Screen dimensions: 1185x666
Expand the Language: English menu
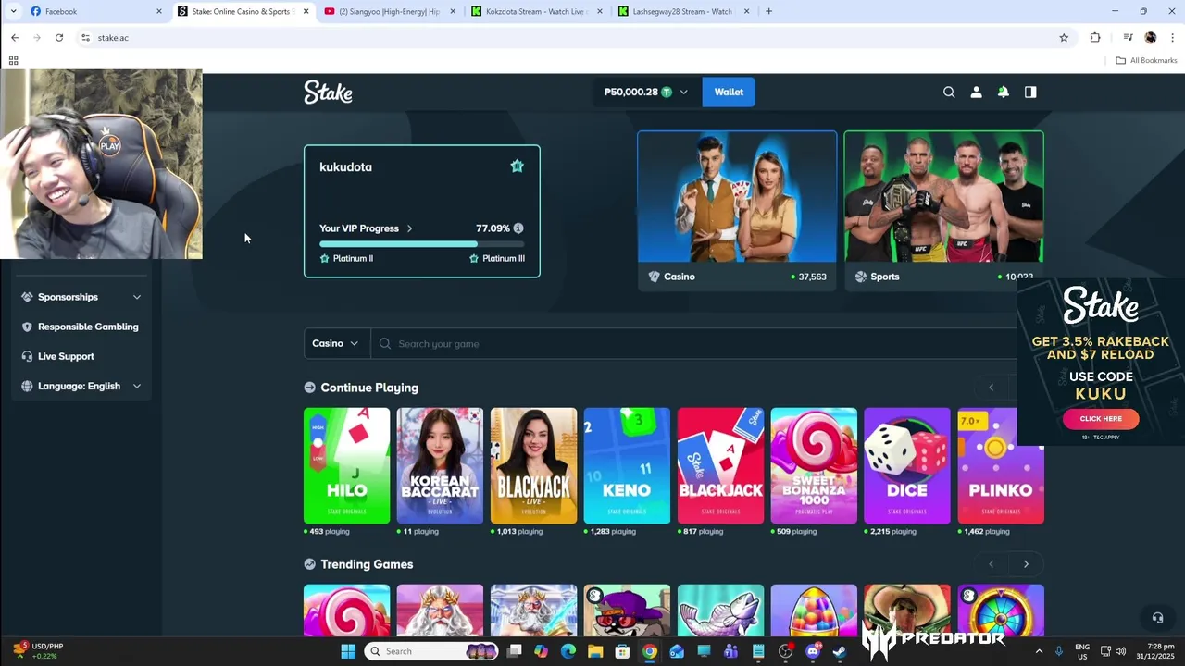[137, 386]
